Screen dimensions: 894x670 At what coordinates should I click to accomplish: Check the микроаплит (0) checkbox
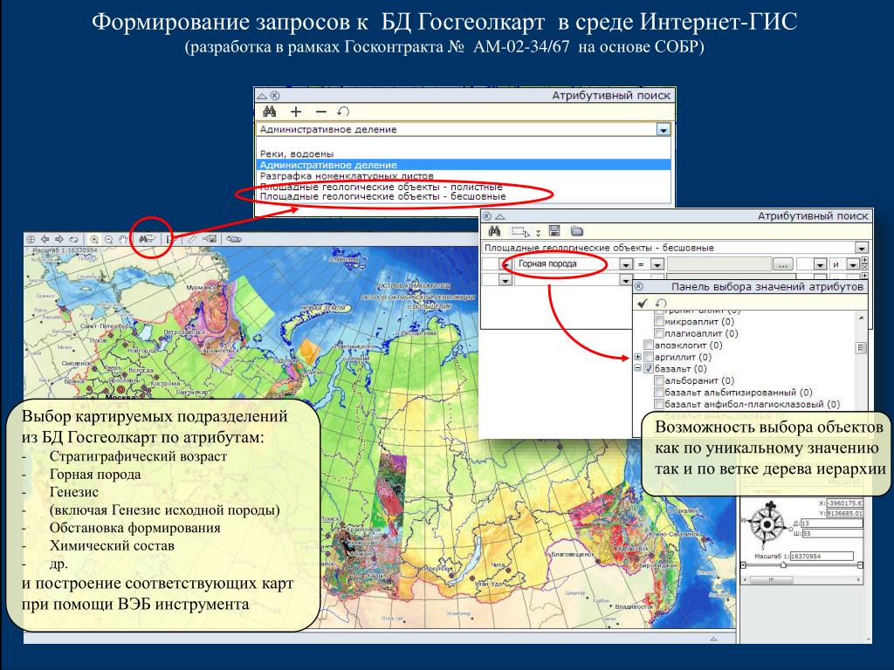coord(658,322)
